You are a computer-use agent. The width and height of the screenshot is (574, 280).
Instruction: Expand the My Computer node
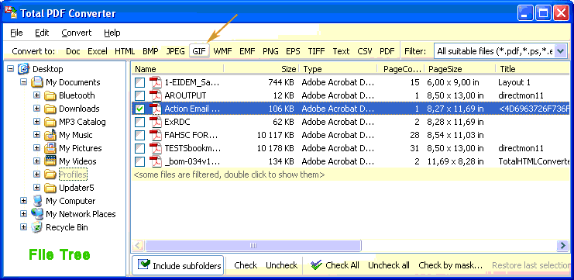click(x=23, y=201)
